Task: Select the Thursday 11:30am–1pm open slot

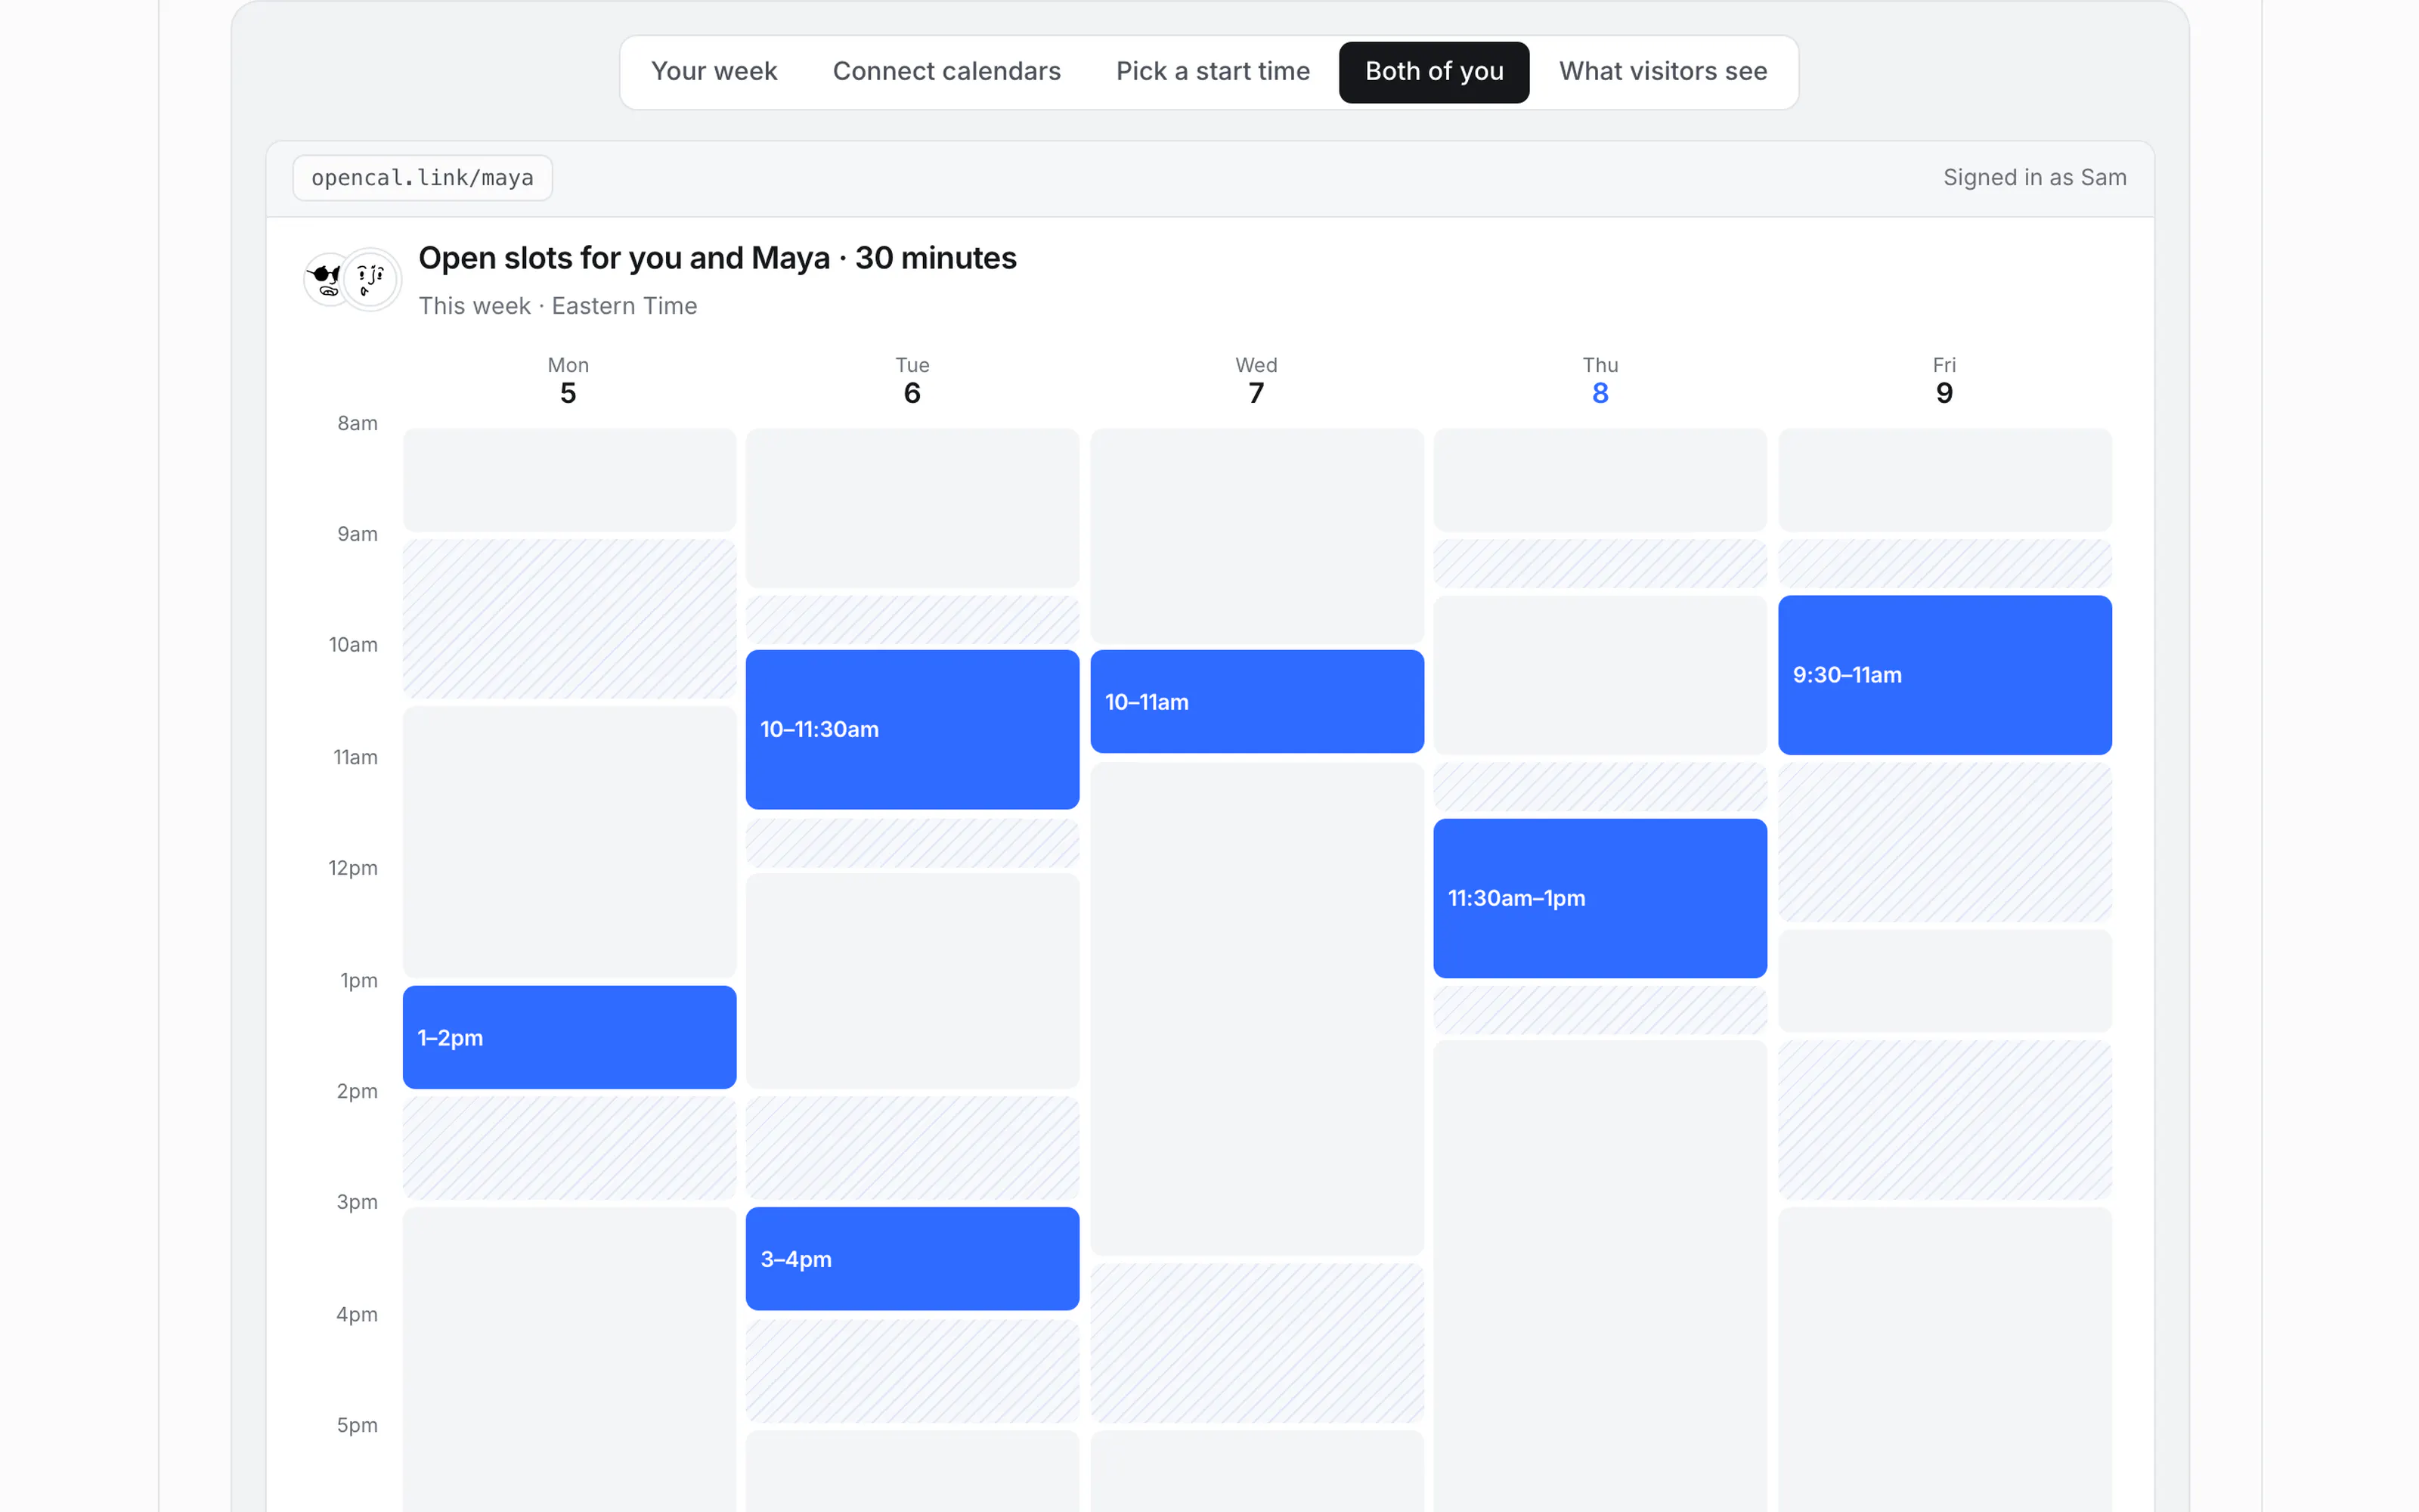Action: click(1600, 898)
